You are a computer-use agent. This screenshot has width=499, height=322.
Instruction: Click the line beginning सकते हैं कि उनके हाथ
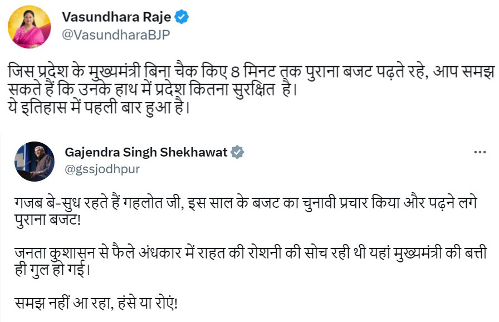click(x=153, y=90)
